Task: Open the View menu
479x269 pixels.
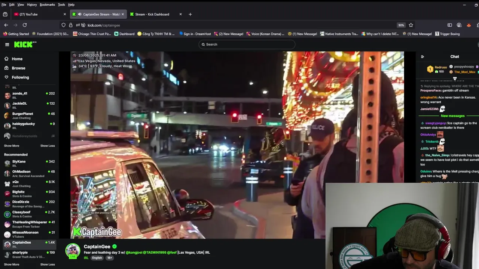Action: point(21,4)
